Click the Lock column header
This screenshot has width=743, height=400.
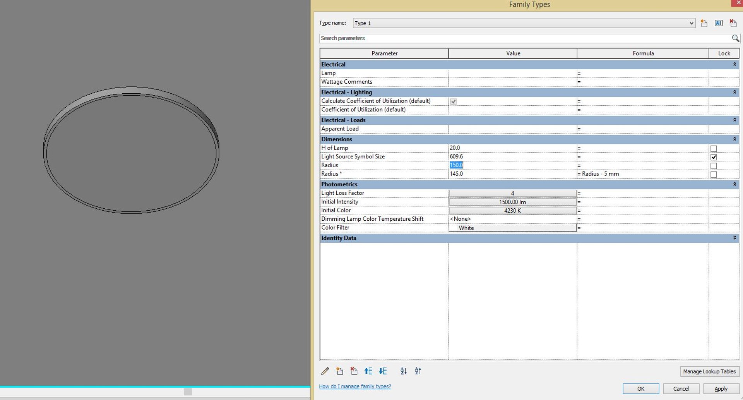tap(724, 53)
